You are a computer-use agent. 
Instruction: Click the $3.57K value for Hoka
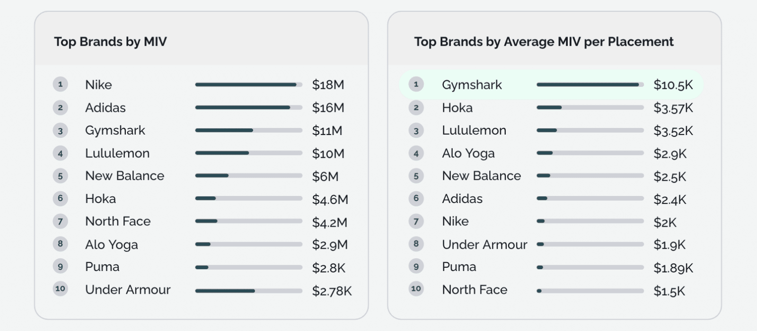click(673, 108)
